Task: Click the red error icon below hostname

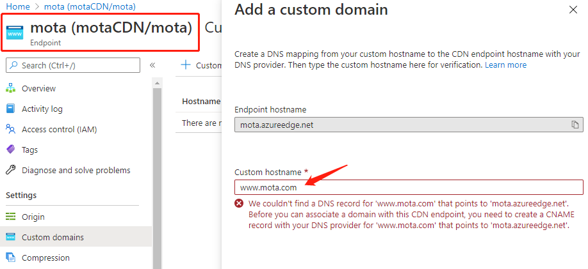Action: click(239, 204)
